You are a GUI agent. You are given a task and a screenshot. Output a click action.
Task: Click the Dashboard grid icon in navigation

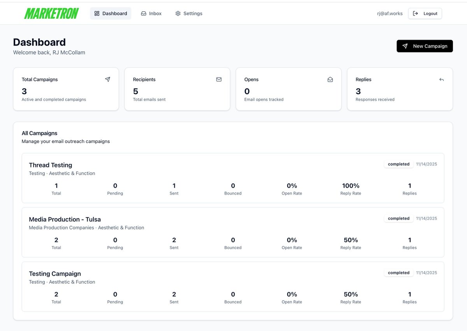(97, 13)
